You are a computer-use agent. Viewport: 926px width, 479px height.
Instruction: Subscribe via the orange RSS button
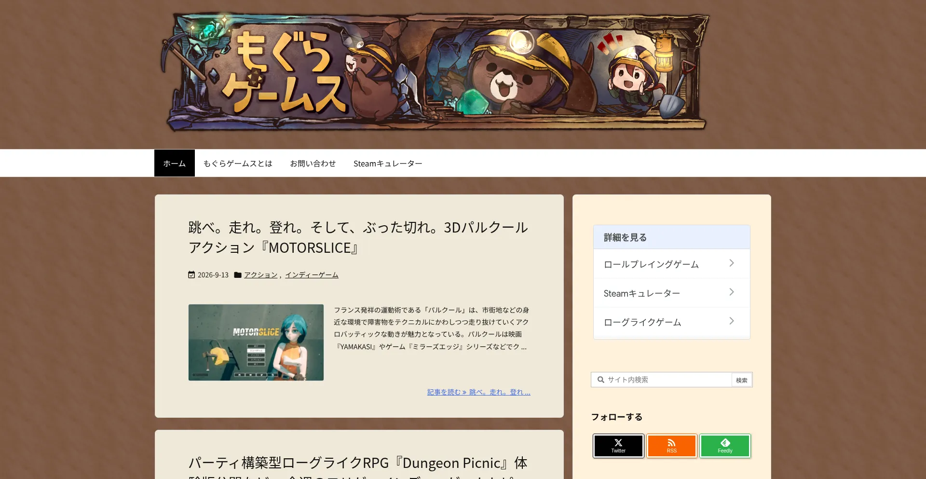click(x=672, y=446)
